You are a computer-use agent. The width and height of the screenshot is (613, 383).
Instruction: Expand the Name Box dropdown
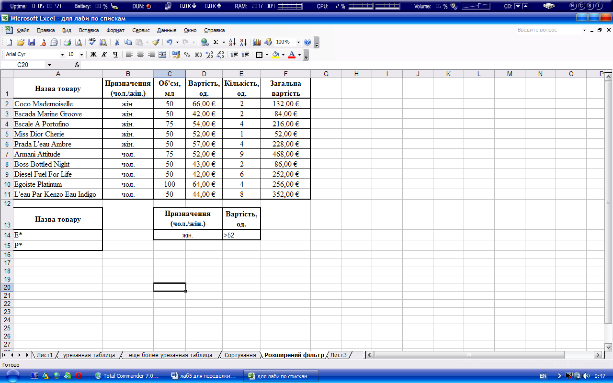[x=49, y=65]
